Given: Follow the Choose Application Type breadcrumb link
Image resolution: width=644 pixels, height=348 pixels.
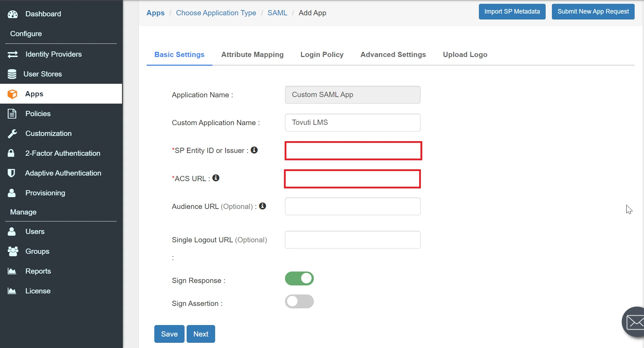Looking at the screenshot, I should pyautogui.click(x=216, y=13).
